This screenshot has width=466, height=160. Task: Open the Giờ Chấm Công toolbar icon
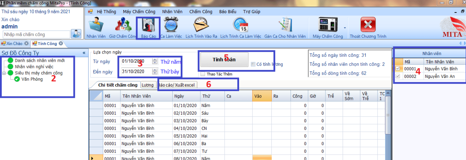coord(123,25)
